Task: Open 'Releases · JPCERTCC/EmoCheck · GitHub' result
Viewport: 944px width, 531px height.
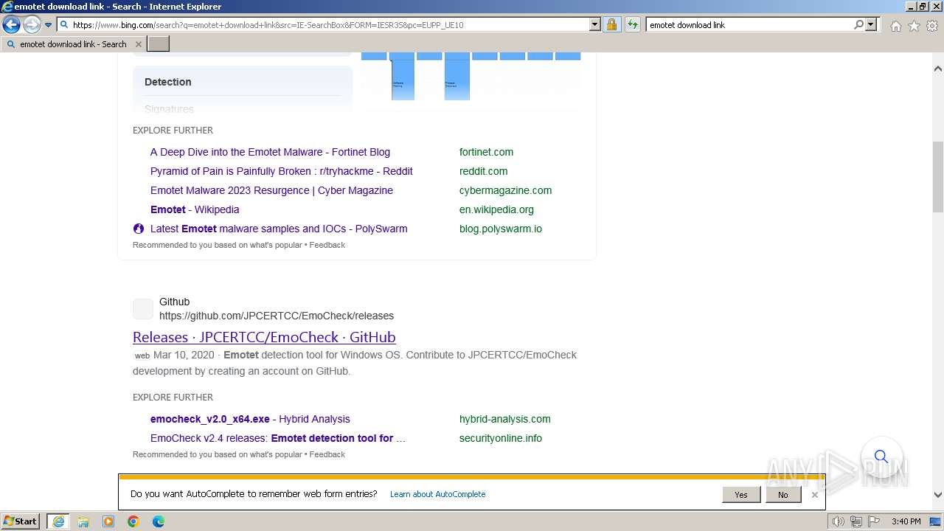Action: (x=264, y=337)
